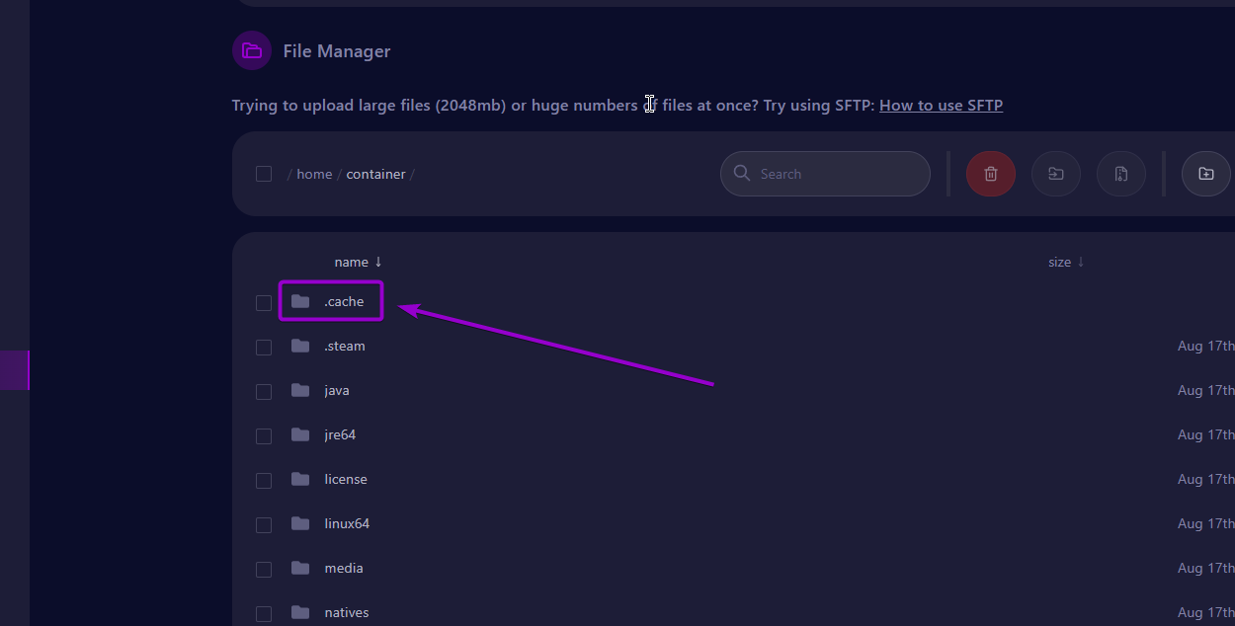The width and height of the screenshot is (1235, 626).
Task: Click the Aug 17th date in java row
Action: click(x=1206, y=390)
